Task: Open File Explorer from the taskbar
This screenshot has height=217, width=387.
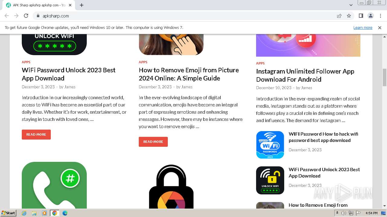Action: click(x=34, y=213)
